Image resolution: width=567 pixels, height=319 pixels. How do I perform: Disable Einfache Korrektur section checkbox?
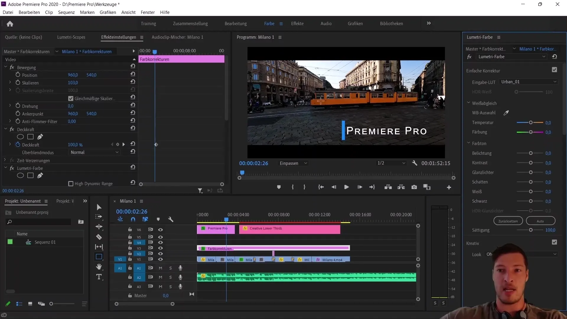(x=554, y=70)
